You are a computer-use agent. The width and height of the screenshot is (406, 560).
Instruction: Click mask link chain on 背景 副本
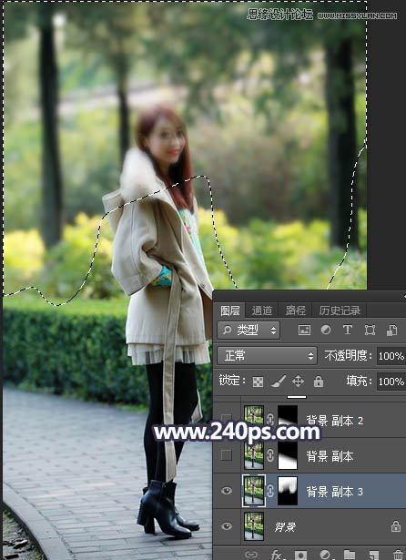point(270,455)
